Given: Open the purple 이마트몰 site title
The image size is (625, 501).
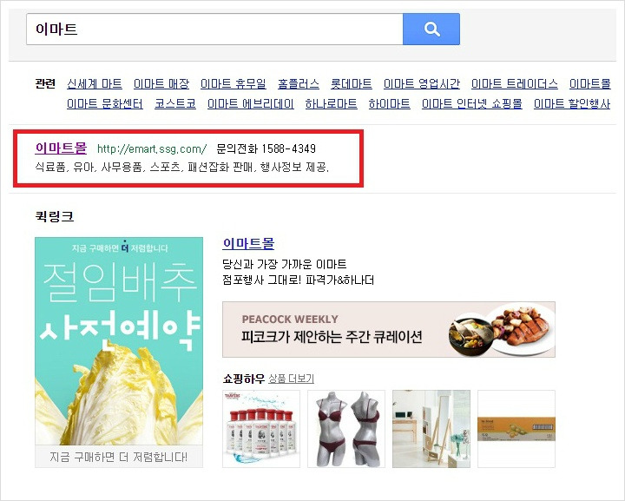Looking at the screenshot, I should (61, 148).
